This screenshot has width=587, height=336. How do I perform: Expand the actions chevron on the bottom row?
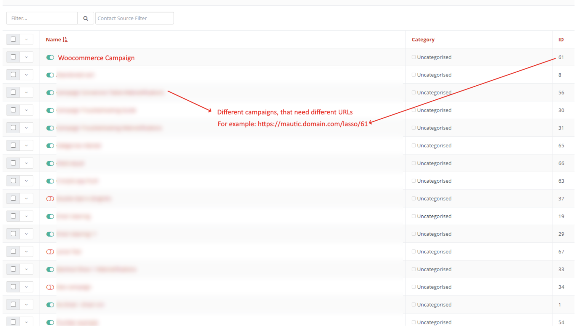(26, 322)
